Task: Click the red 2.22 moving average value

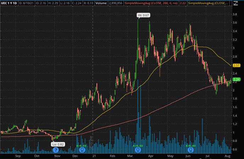Action: [183, 3]
